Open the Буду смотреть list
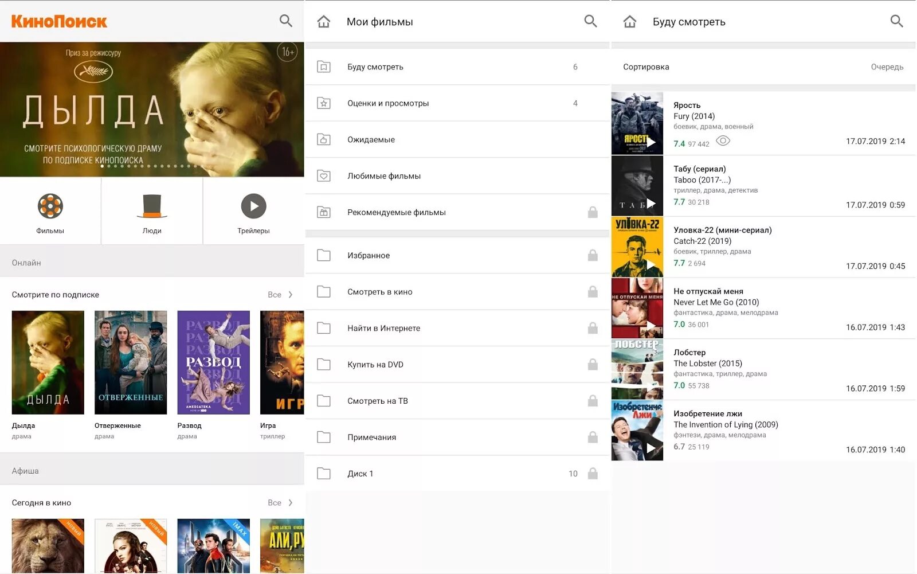The height and width of the screenshot is (574, 917). click(457, 67)
